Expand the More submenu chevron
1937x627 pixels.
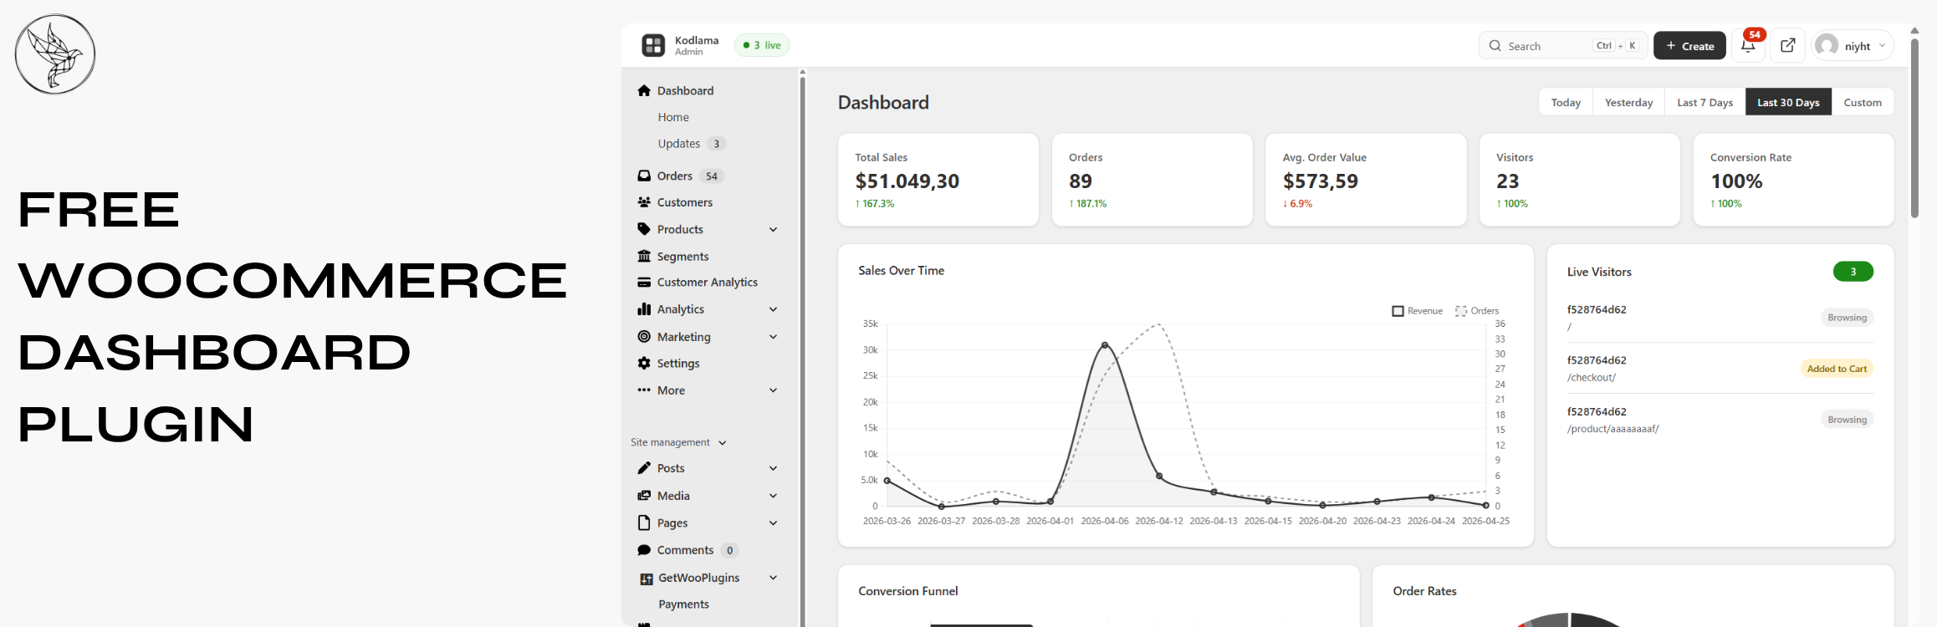point(774,390)
